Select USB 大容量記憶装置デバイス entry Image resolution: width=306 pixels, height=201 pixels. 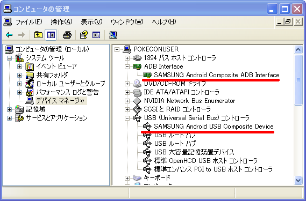(x=194, y=152)
